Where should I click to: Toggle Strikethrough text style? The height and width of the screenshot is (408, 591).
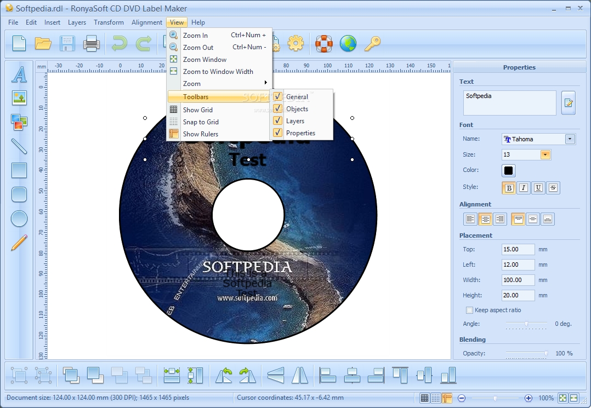point(553,187)
